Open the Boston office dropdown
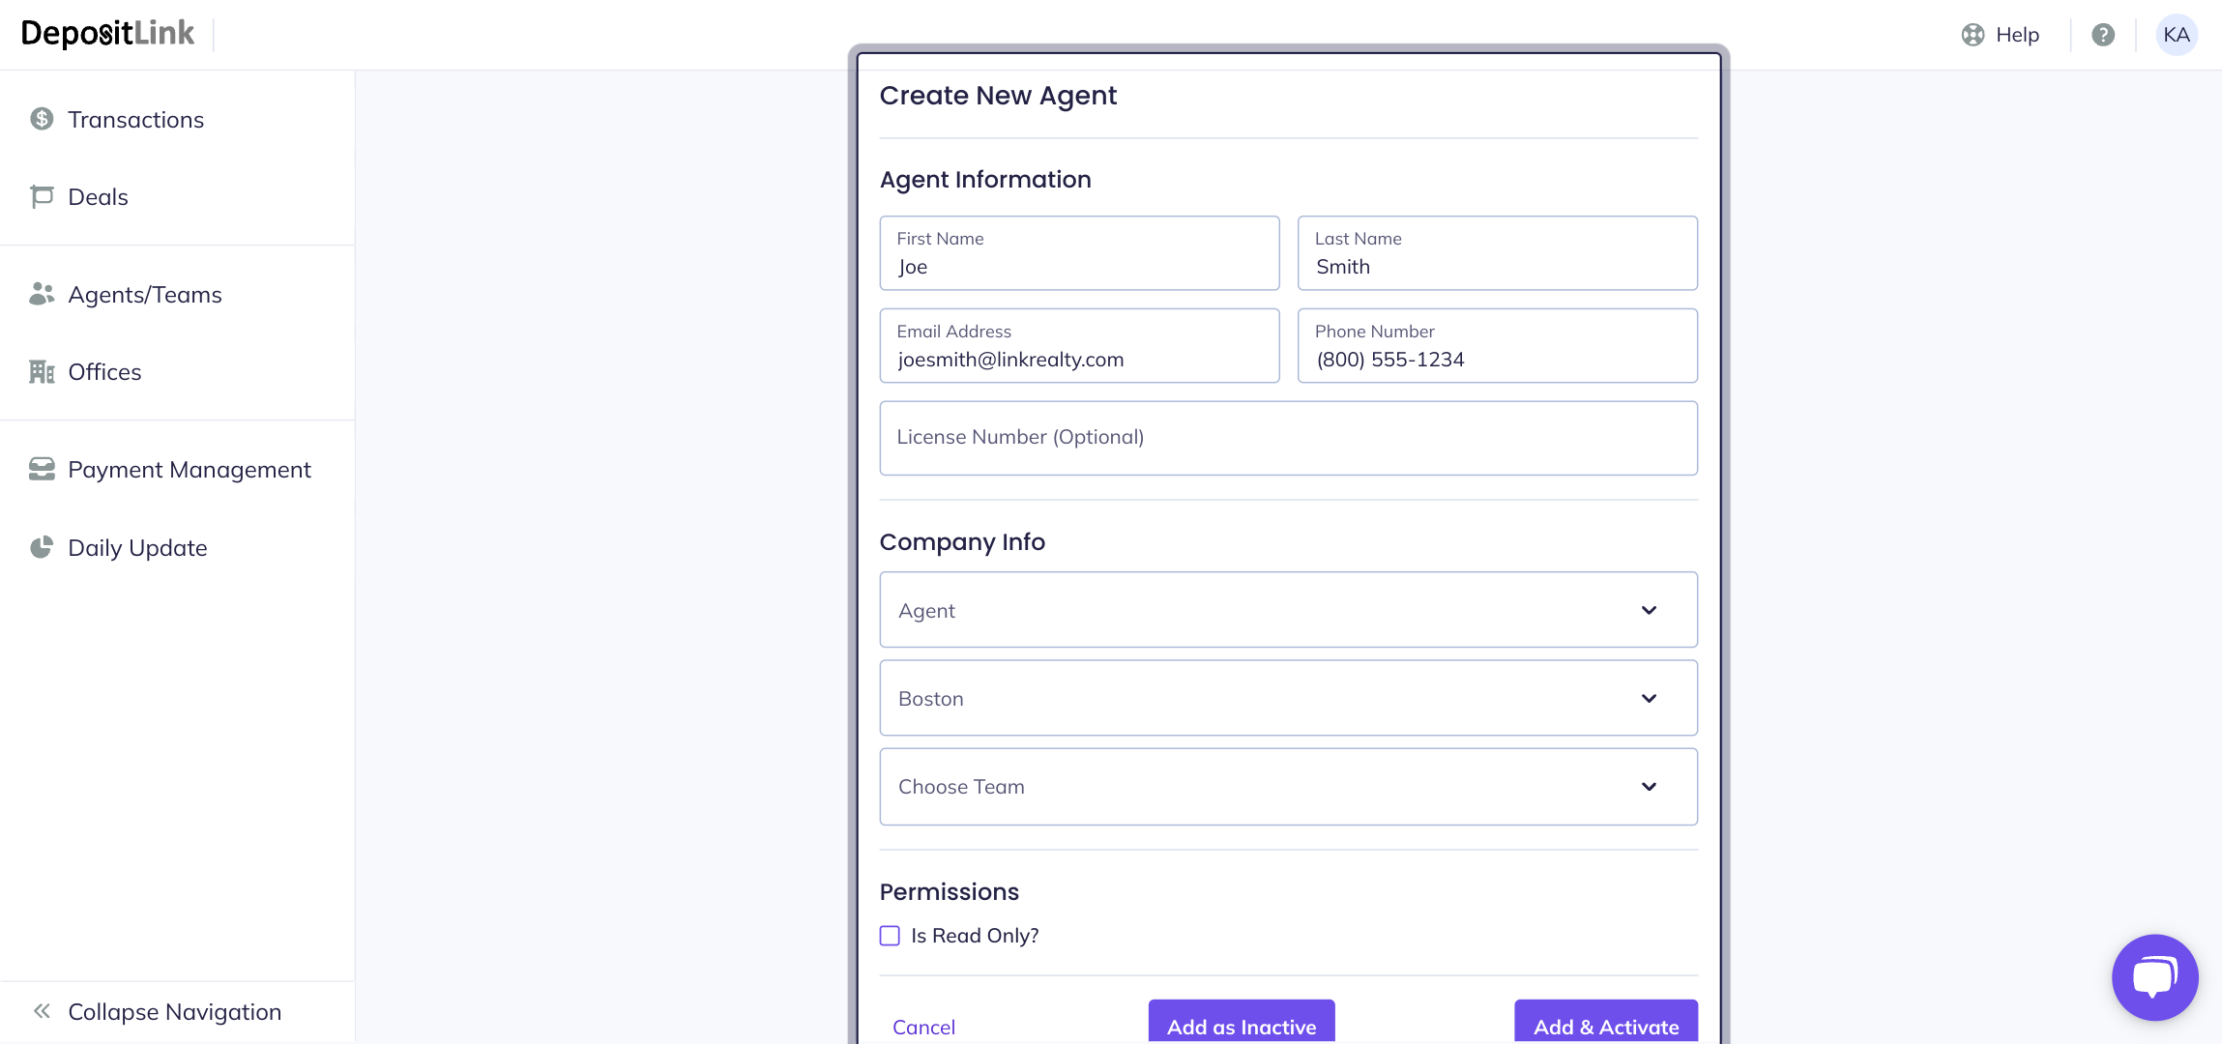 pos(1288,698)
